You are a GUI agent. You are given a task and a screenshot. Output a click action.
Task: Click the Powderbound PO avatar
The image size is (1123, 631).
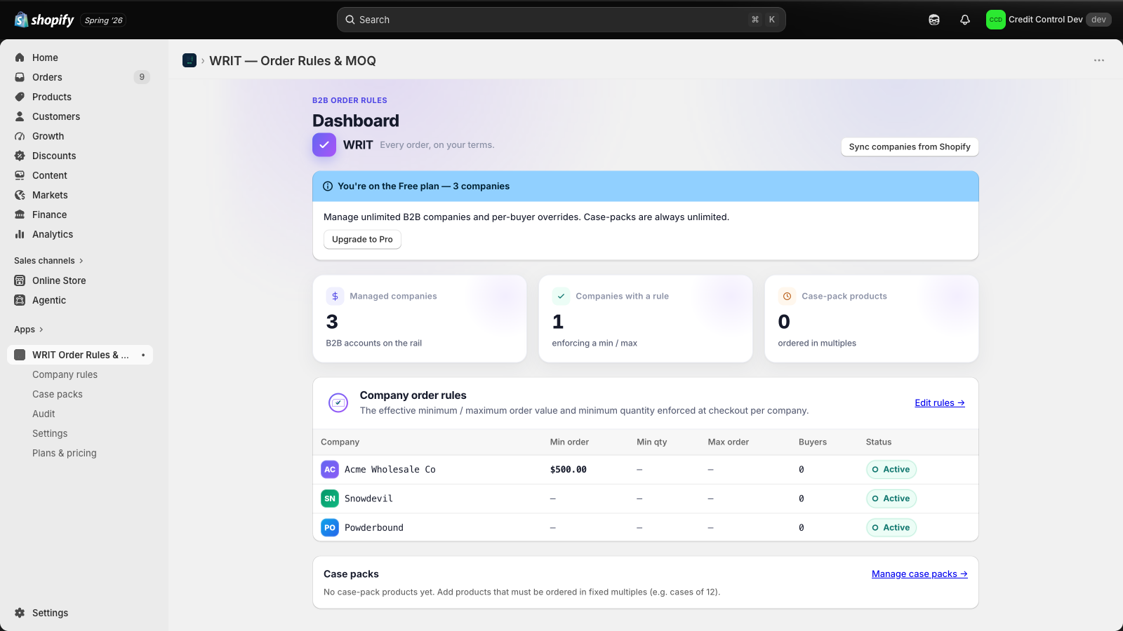pos(330,528)
